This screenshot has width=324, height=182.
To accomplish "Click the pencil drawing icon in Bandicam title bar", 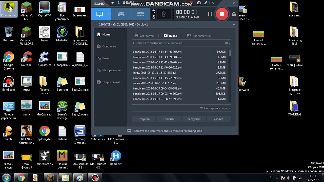I will 205,3.
